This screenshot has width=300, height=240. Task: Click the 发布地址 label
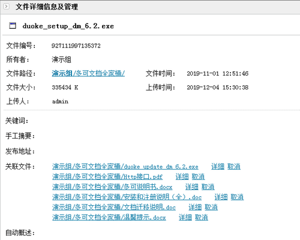click(20, 151)
